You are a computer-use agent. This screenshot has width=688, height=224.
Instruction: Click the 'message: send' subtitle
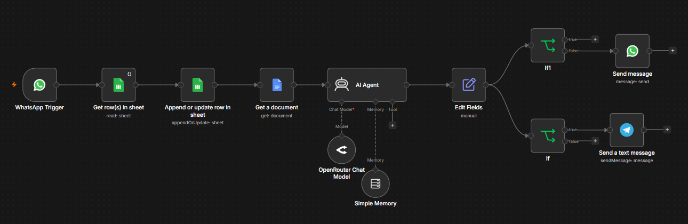[x=632, y=82]
